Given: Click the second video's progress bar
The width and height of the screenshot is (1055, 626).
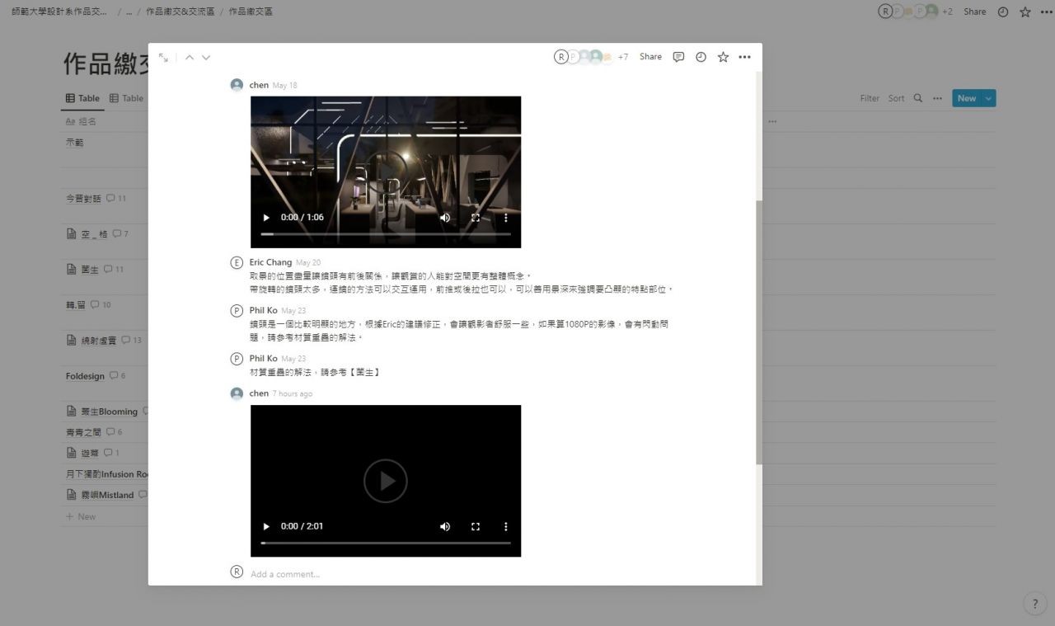Looking at the screenshot, I should click(386, 543).
